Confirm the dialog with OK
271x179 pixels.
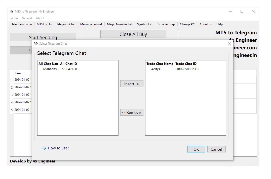point(196,149)
